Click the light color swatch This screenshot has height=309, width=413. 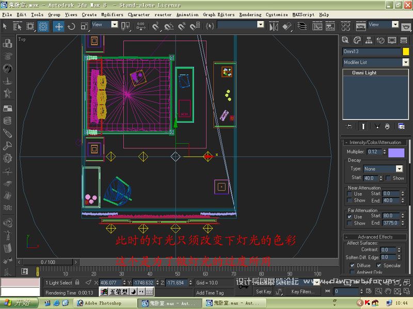coord(396,152)
